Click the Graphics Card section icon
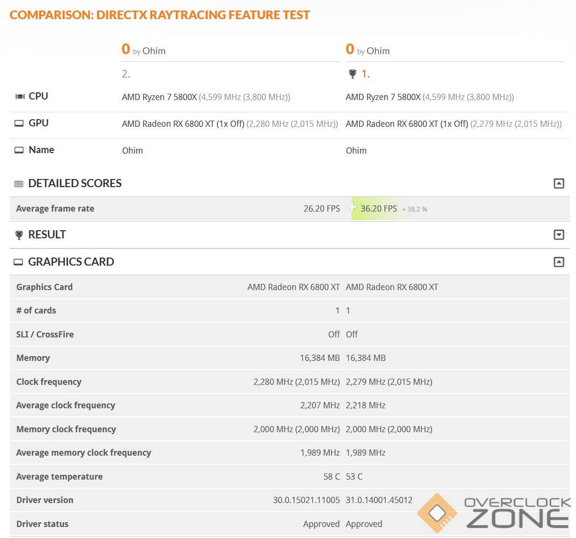The width and height of the screenshot is (576, 538). pos(18,262)
